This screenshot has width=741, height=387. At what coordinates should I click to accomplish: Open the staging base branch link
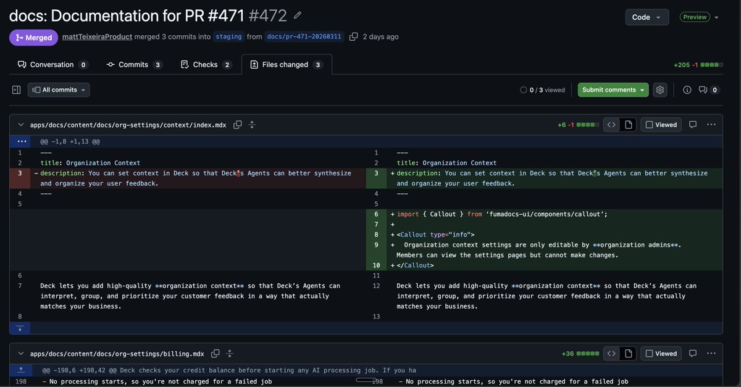(228, 36)
